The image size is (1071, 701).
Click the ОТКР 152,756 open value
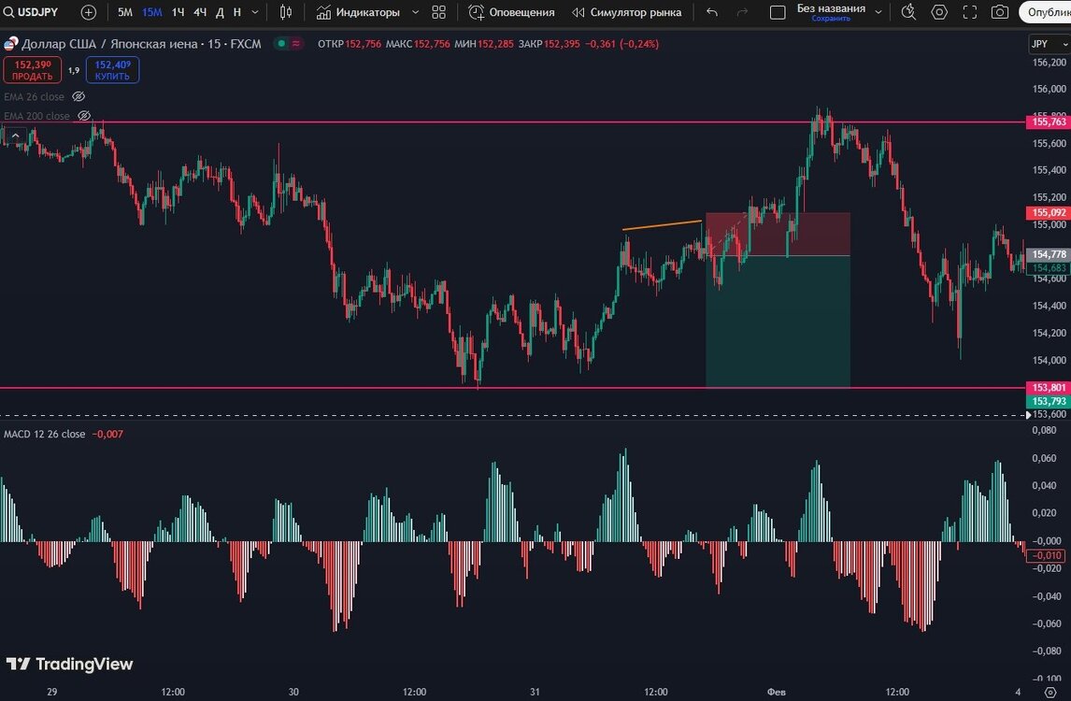coord(349,44)
